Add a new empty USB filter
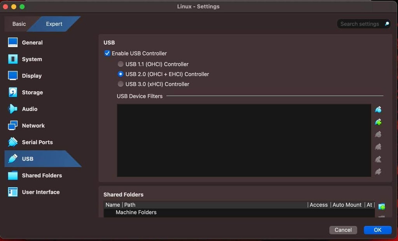The height and width of the screenshot is (241, 398). pyautogui.click(x=378, y=110)
